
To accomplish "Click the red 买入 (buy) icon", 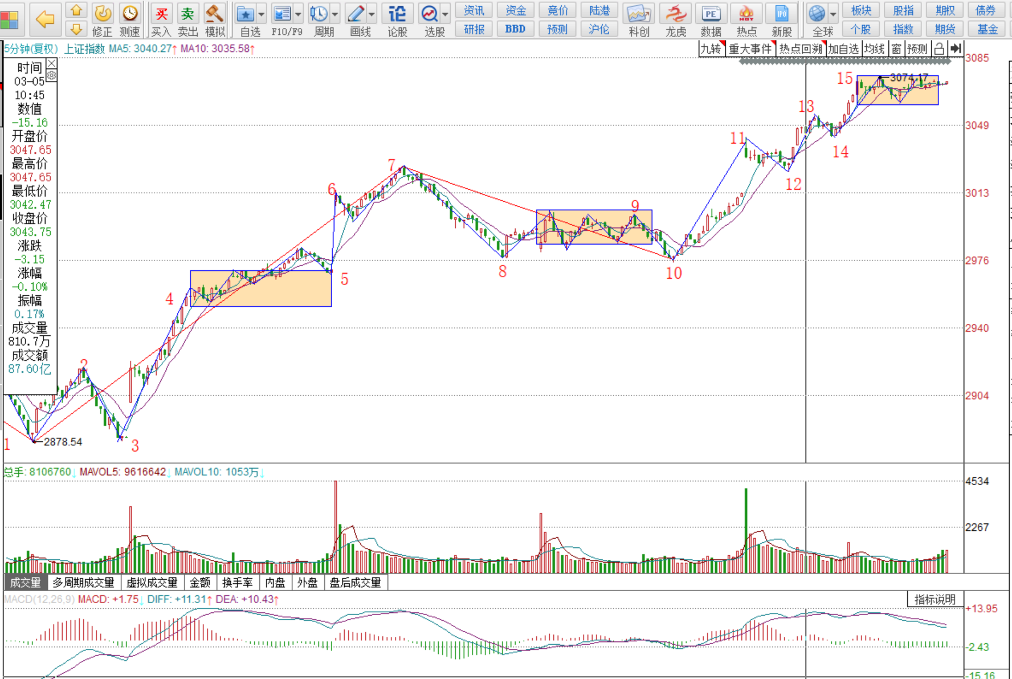I will click(161, 14).
